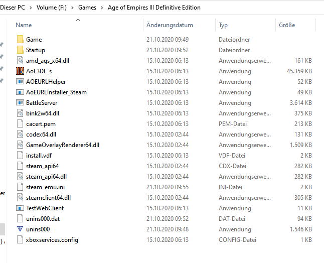Click the steam_emu.ini file icon

(20, 187)
